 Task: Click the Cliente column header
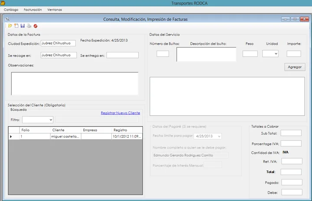66,130
